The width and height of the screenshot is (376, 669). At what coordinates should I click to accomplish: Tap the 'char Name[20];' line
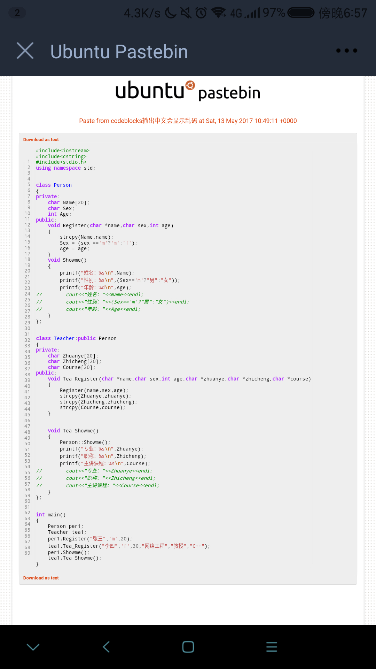[x=69, y=202]
